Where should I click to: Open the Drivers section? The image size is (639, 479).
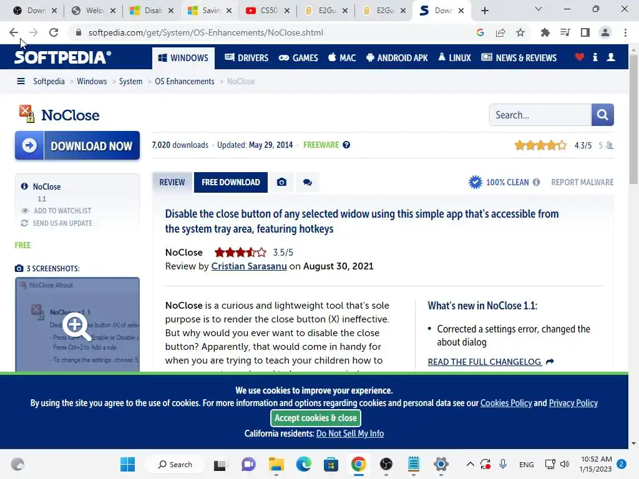(246, 58)
